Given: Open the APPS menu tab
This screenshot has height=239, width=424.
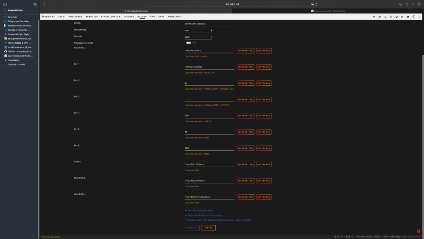Looking at the screenshot, I should tap(161, 17).
